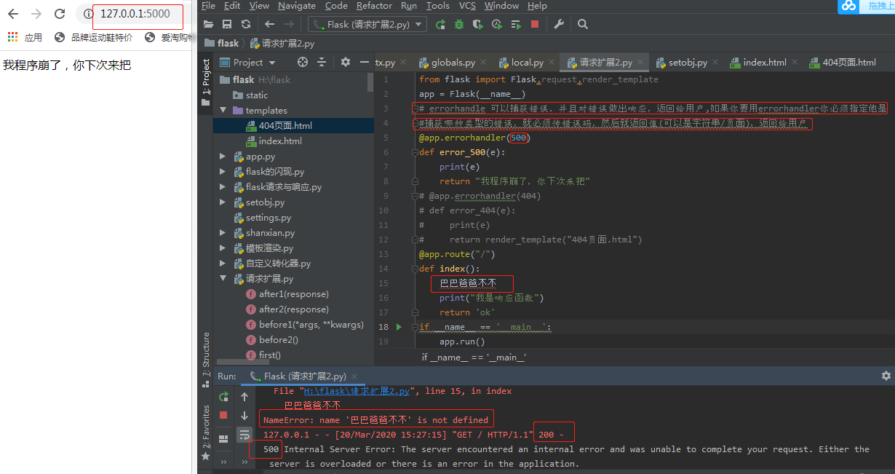
Task: Collapse all nodes in Project panel
Action: click(322, 63)
